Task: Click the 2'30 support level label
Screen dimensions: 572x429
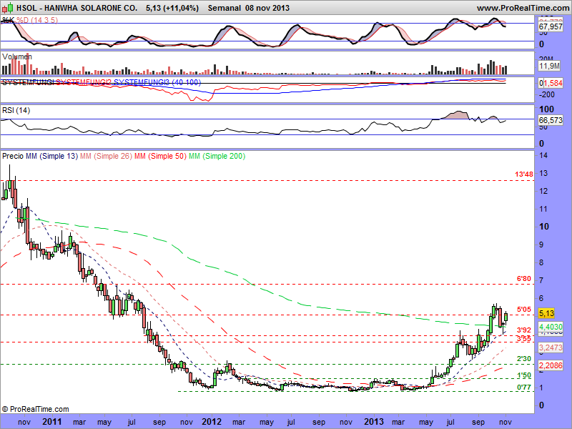Action: tap(524, 359)
